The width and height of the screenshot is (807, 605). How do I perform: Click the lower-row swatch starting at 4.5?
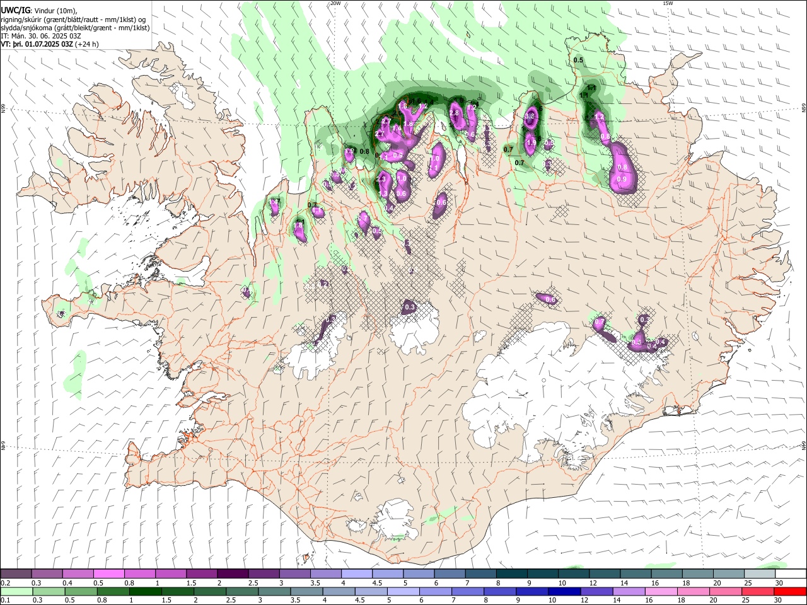coord(371,591)
